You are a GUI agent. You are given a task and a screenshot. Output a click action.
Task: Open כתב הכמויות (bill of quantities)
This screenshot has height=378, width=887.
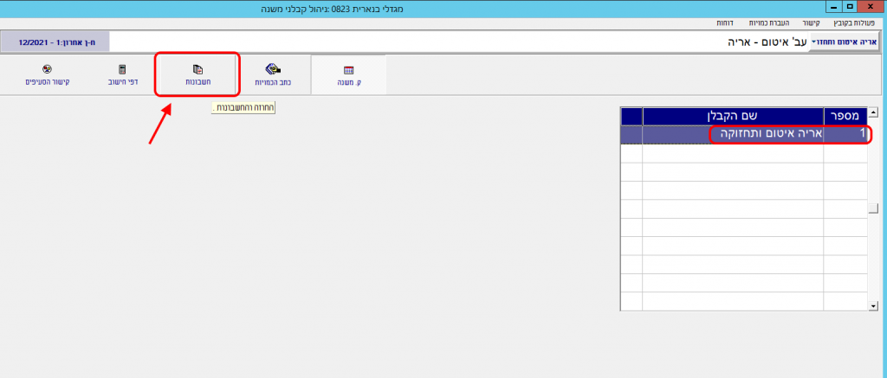tap(271, 75)
